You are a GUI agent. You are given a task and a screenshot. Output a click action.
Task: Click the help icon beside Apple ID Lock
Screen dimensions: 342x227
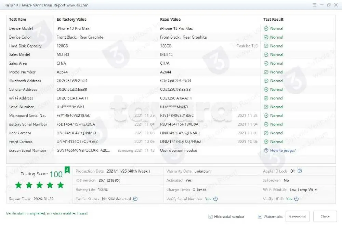[300, 171]
